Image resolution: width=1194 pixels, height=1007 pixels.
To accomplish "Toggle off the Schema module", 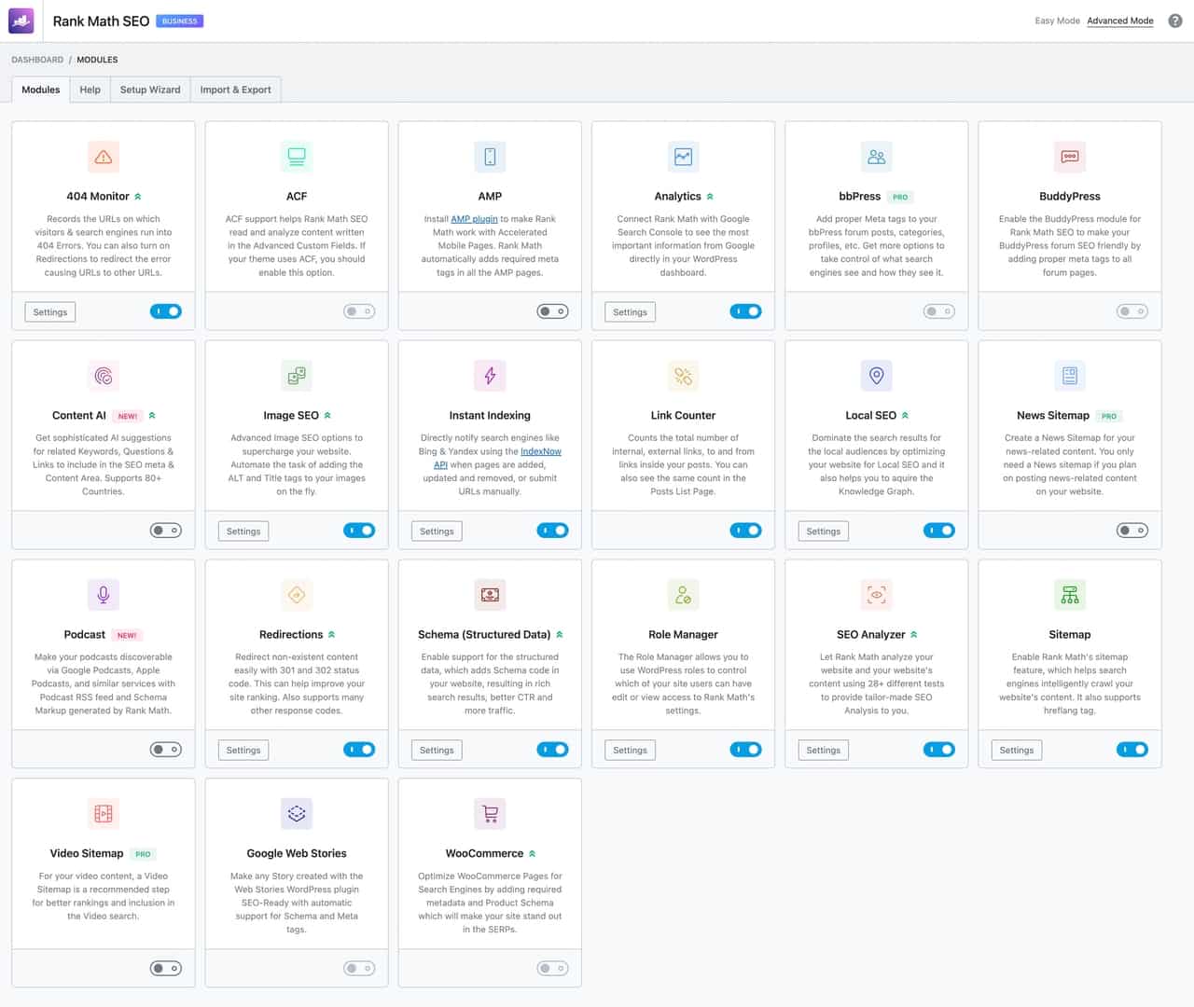I will tap(552, 750).
